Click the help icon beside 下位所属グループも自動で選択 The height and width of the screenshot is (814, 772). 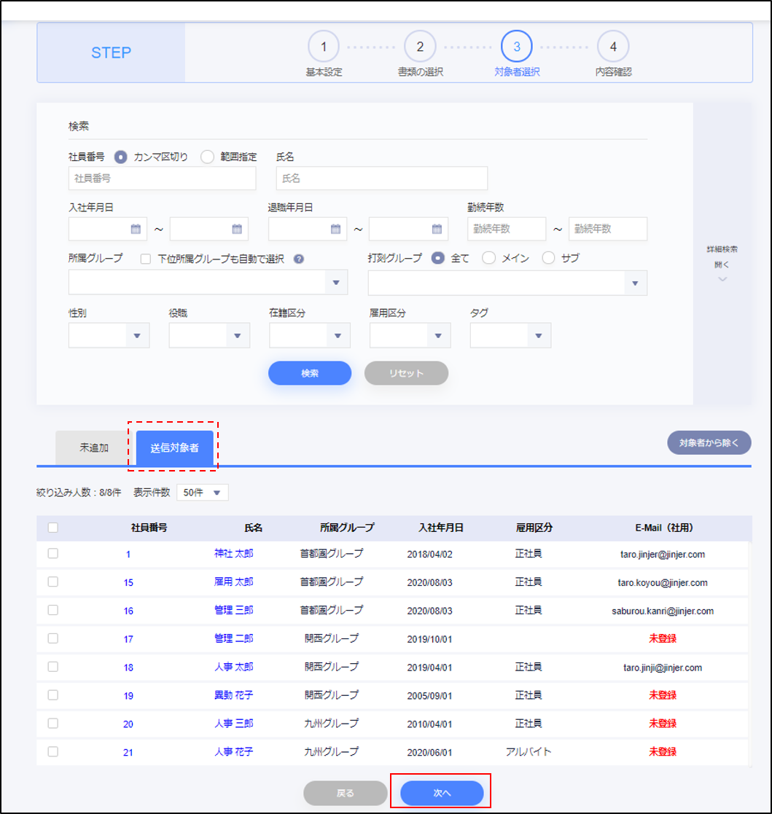click(298, 259)
